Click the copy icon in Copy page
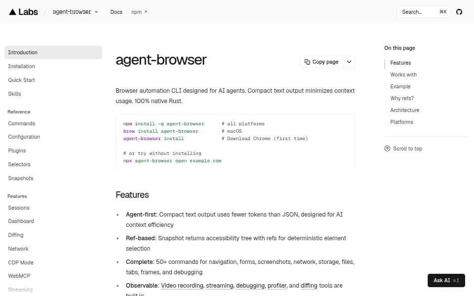The height and width of the screenshot is (296, 474). tap(307, 62)
